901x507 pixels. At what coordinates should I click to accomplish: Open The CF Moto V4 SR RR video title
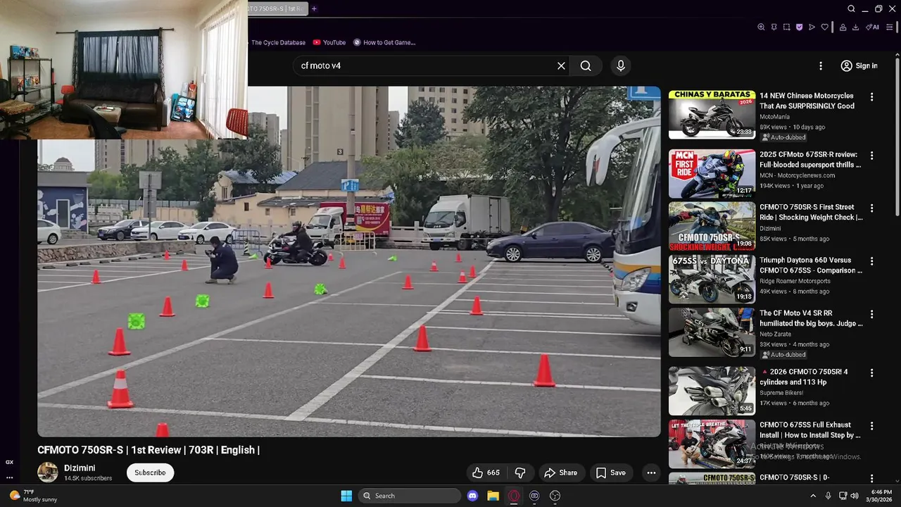click(811, 318)
